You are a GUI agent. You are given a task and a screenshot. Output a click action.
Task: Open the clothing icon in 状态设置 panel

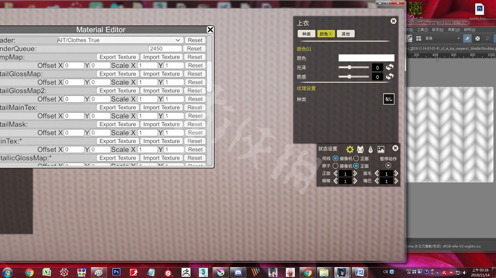[360, 150]
